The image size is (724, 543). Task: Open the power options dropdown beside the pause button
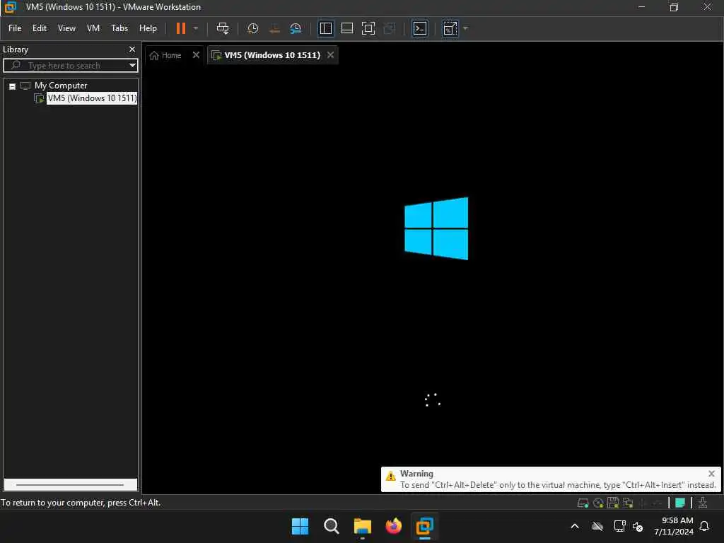196,28
